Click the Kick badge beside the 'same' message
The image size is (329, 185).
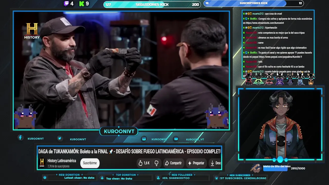244,43
